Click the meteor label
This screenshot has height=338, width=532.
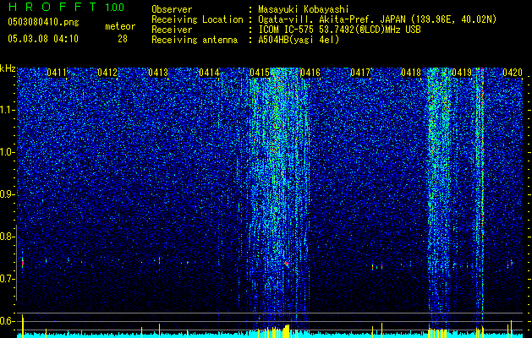pyautogui.click(x=120, y=26)
